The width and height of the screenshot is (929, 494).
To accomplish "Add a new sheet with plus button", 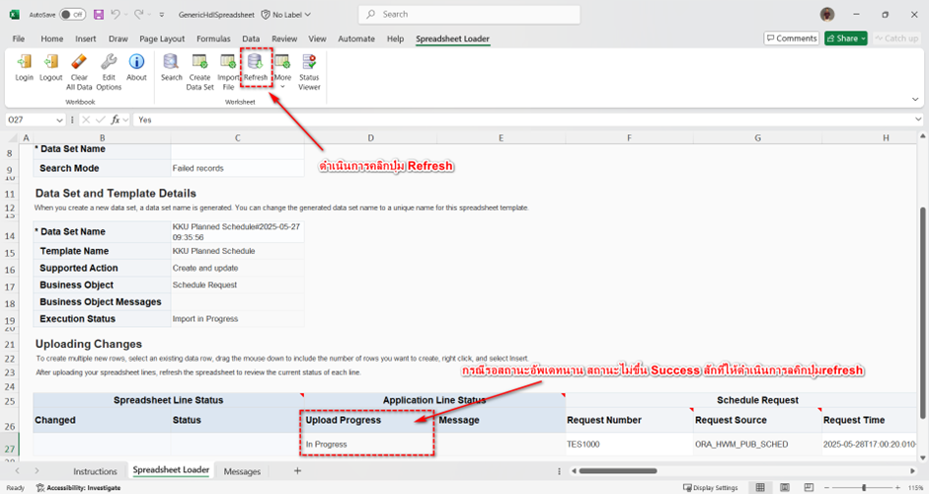I will [x=297, y=471].
